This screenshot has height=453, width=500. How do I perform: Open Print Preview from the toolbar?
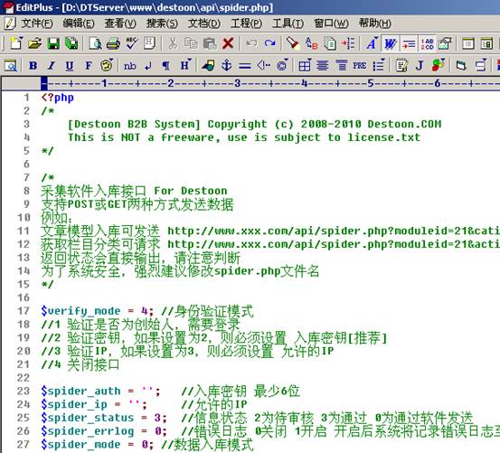pyautogui.click(x=95, y=43)
